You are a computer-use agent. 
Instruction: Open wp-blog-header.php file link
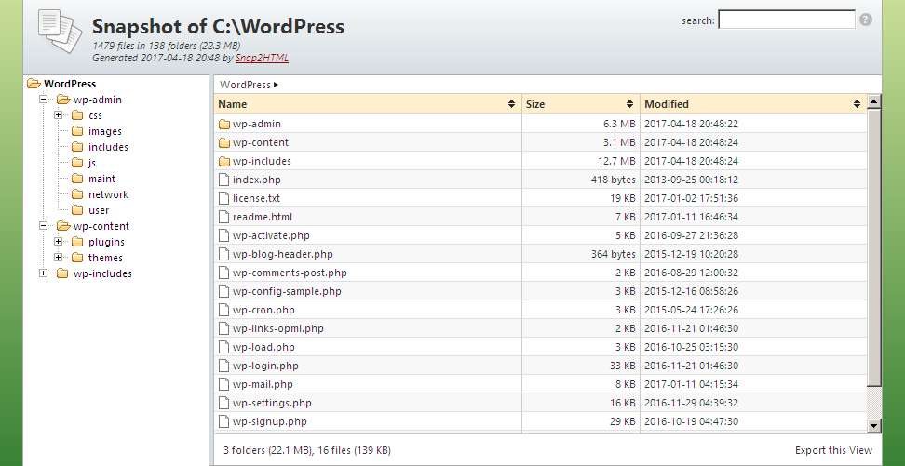coord(283,254)
